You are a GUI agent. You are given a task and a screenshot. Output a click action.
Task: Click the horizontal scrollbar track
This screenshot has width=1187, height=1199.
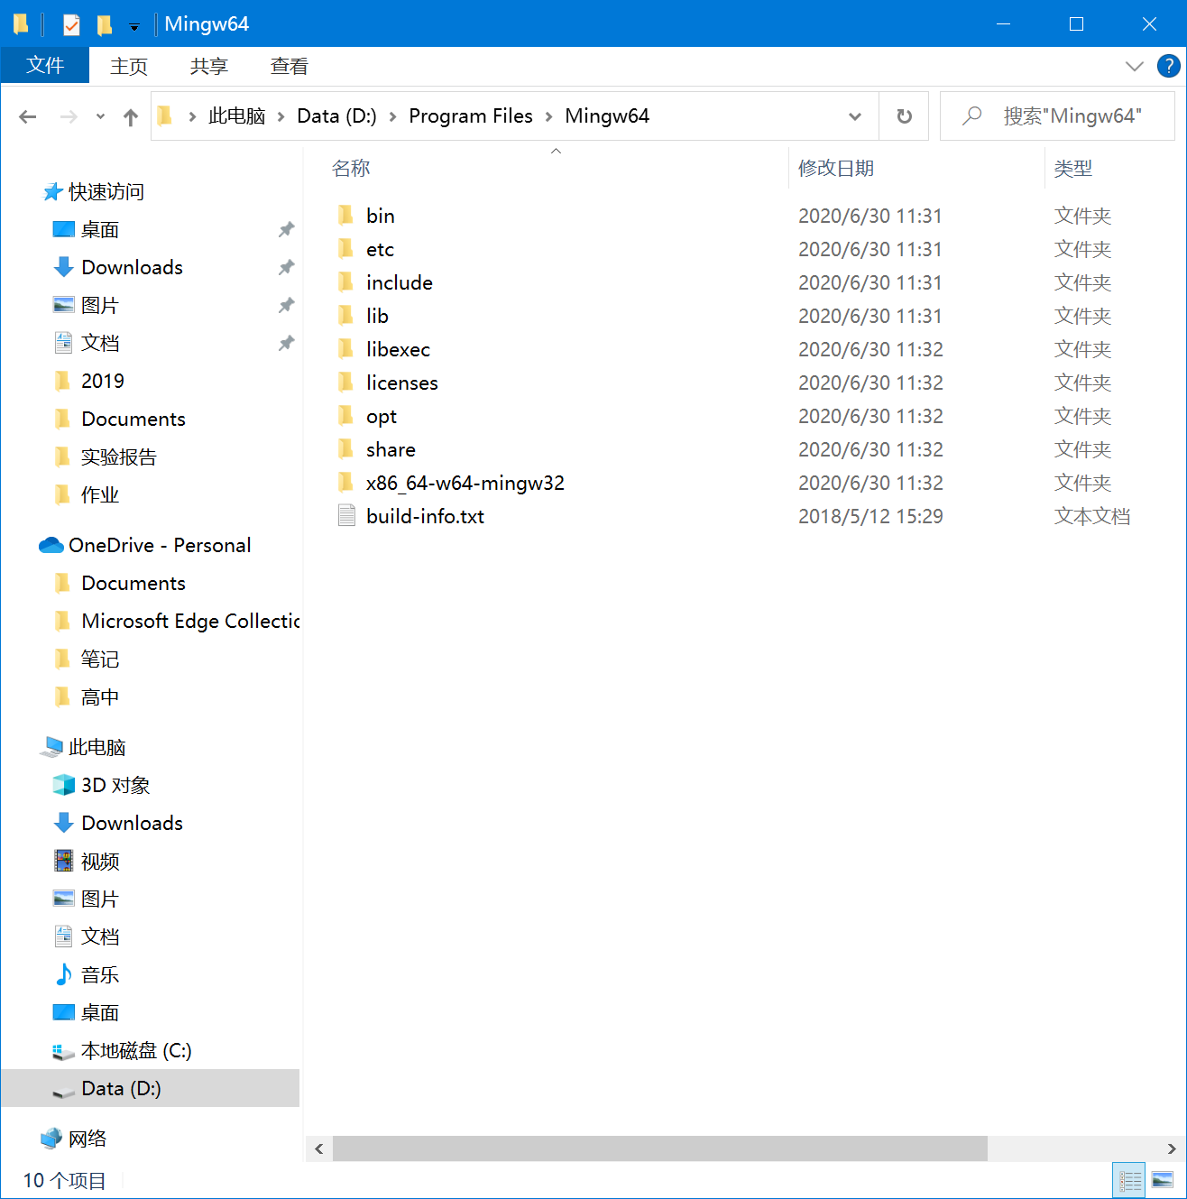[x=1072, y=1148]
